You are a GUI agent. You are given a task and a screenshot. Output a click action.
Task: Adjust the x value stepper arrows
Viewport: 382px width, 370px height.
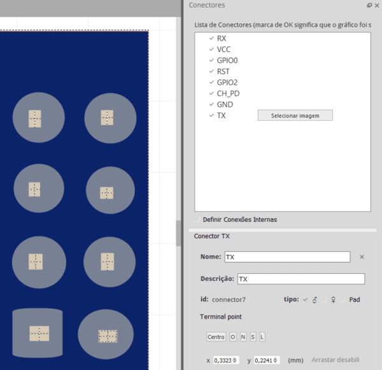pos(234,360)
